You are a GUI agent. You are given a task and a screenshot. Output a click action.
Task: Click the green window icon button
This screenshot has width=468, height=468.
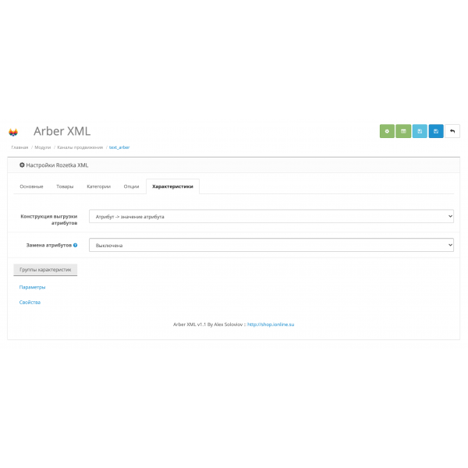(x=403, y=131)
